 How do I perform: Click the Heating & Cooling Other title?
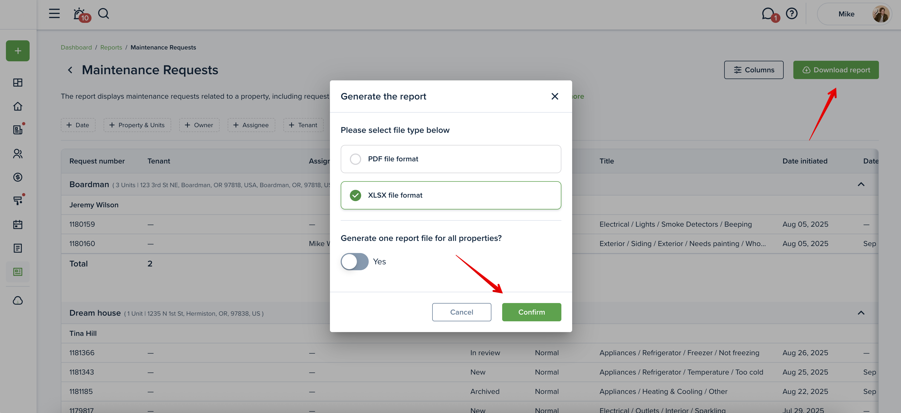point(663,391)
